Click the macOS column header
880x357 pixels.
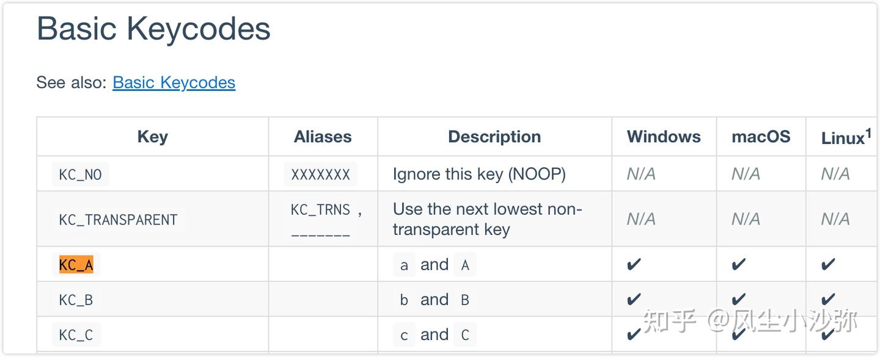(761, 137)
